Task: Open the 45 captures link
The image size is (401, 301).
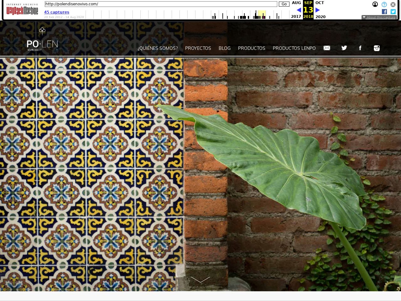Action: point(57,12)
